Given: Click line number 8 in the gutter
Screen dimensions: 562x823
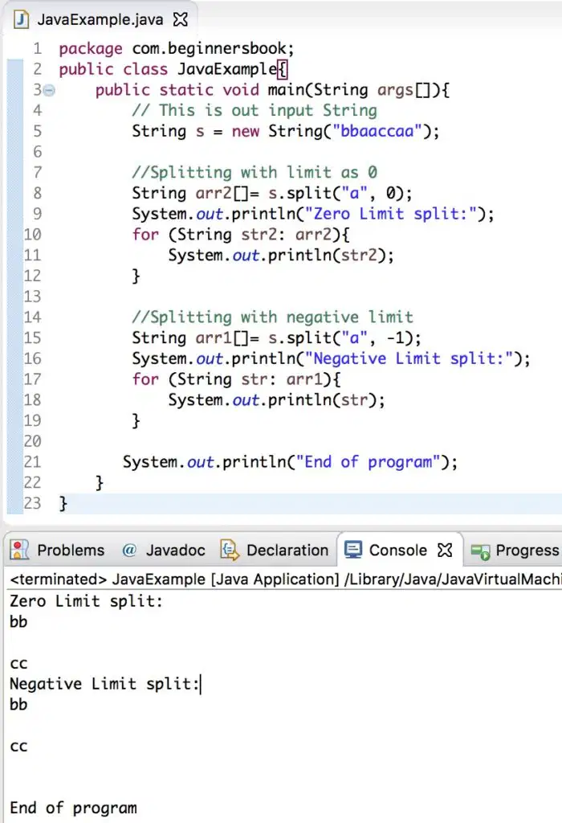Looking at the screenshot, I should 37,193.
